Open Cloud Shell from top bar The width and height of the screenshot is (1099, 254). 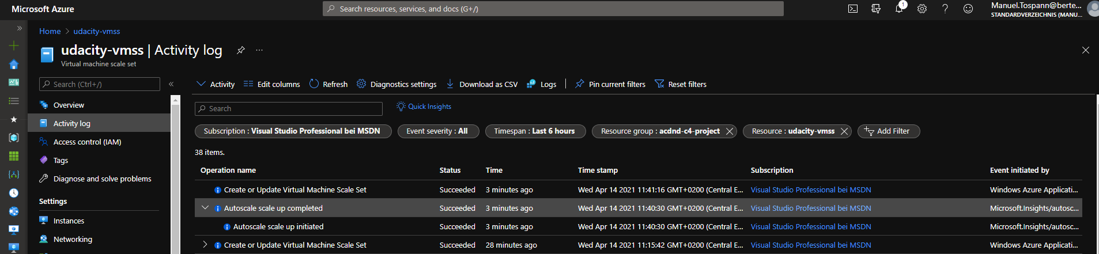[853, 9]
